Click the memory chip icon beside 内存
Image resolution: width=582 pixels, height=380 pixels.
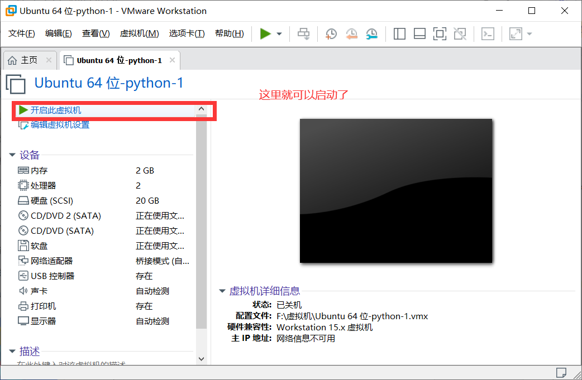[x=23, y=170]
